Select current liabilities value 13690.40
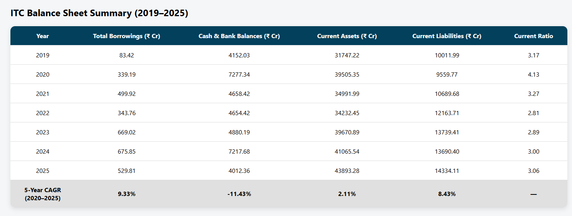The height and width of the screenshot is (216, 572). tap(447, 151)
